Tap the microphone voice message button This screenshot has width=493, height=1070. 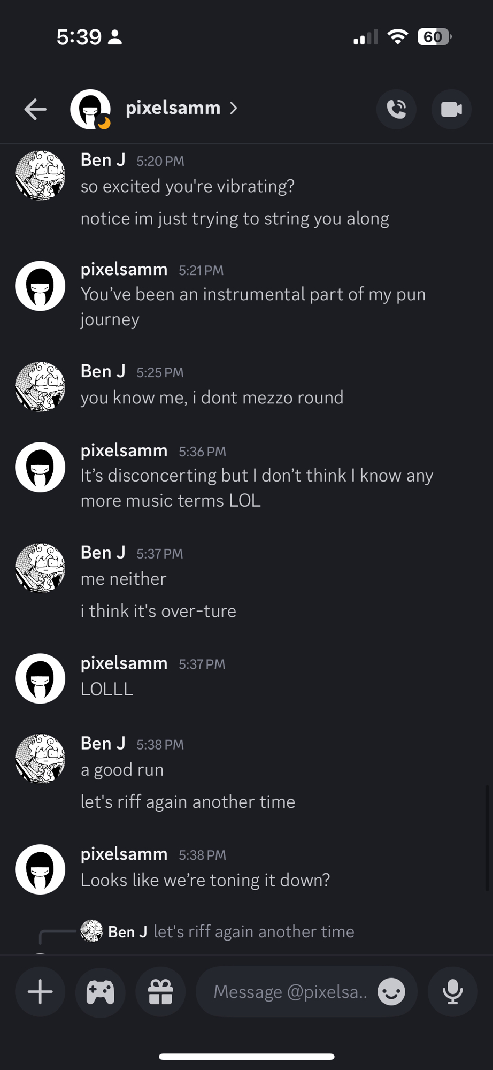452,992
